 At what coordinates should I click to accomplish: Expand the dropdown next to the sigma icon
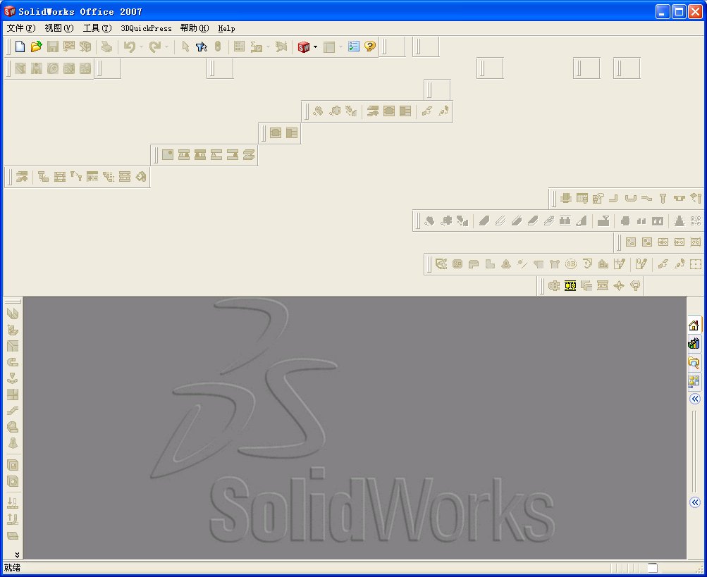268,46
